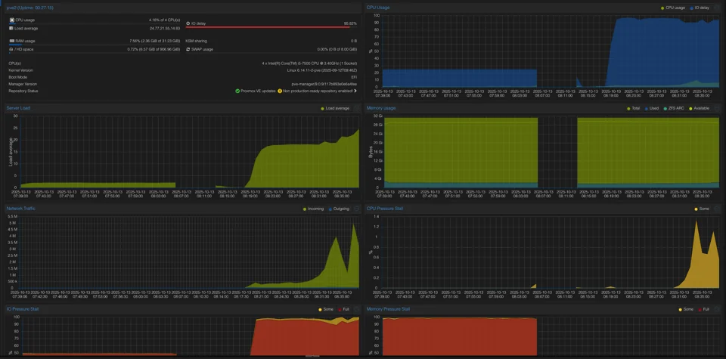
Task: Click the Server Load panel title
Action: (18, 108)
